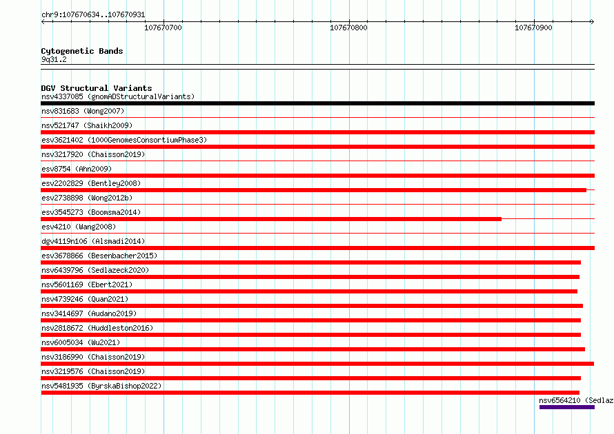Image resolution: width=614 pixels, height=434 pixels.
Task: Click the 107670900 ruler position label
Action: click(x=533, y=28)
